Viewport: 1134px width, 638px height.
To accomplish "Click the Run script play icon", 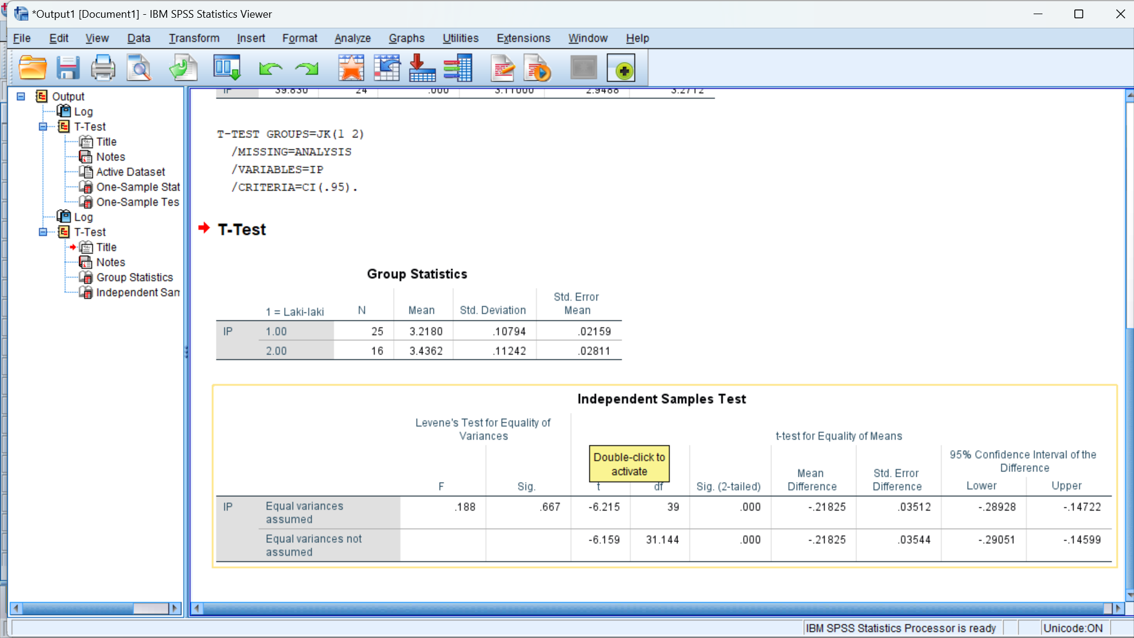I will tap(537, 68).
